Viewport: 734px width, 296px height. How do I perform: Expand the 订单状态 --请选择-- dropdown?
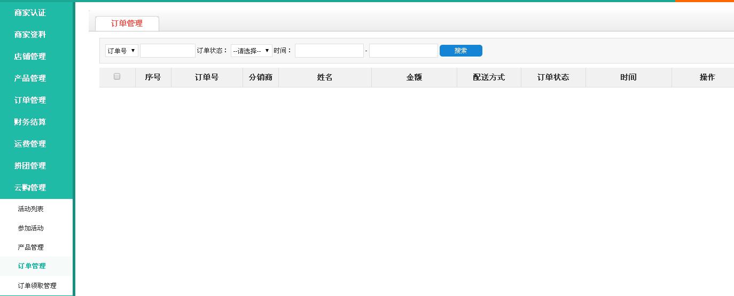click(251, 51)
